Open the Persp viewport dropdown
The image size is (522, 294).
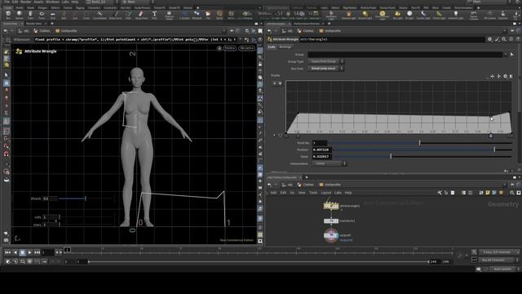[230, 48]
